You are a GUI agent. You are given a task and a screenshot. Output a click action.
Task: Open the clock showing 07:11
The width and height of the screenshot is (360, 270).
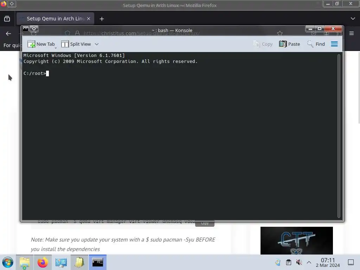pyautogui.click(x=328, y=263)
